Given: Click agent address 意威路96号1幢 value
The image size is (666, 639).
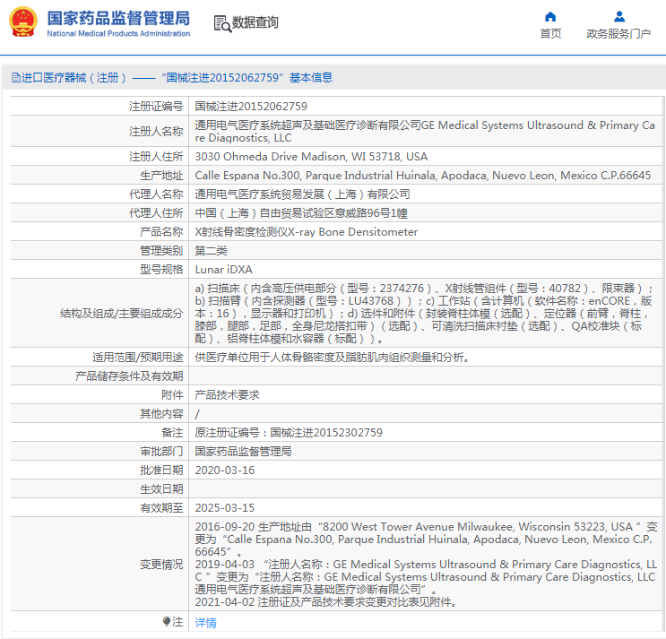Looking at the screenshot, I should pyautogui.click(x=301, y=213).
